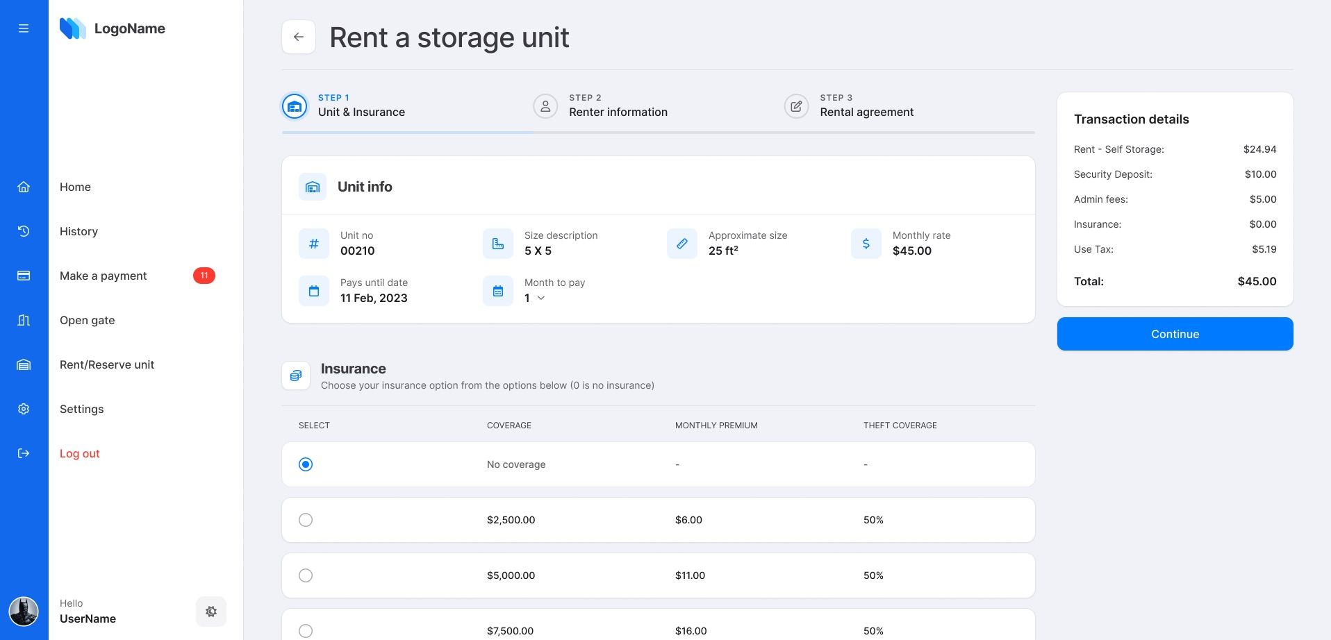Image resolution: width=1331 pixels, height=640 pixels.
Task: Open the Month to pay dropdown
Action: coord(534,298)
